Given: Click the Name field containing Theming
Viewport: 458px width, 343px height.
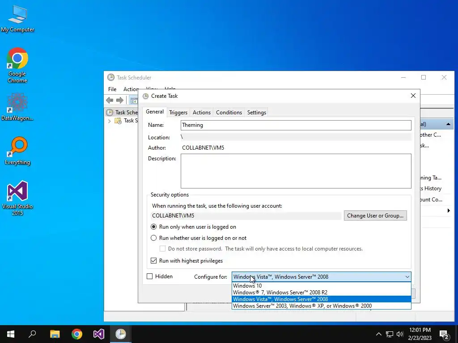Looking at the screenshot, I should point(296,125).
